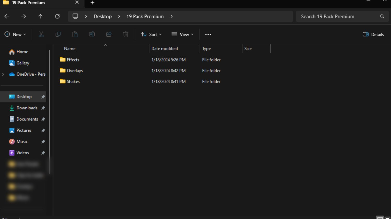Close the 19 Pack Premium tab
The height and width of the screenshot is (219, 391).
[77, 2]
